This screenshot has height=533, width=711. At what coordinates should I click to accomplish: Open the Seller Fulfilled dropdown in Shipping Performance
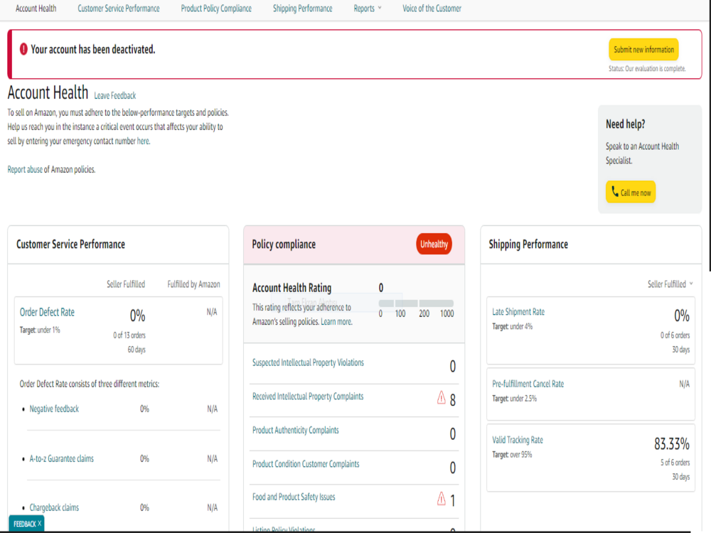pyautogui.click(x=670, y=284)
